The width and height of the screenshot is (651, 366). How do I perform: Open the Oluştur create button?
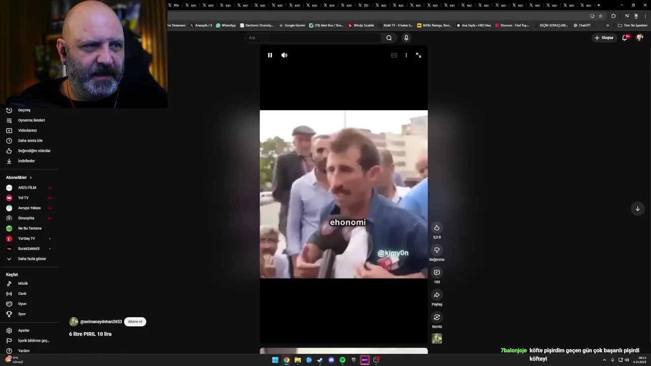coord(604,38)
